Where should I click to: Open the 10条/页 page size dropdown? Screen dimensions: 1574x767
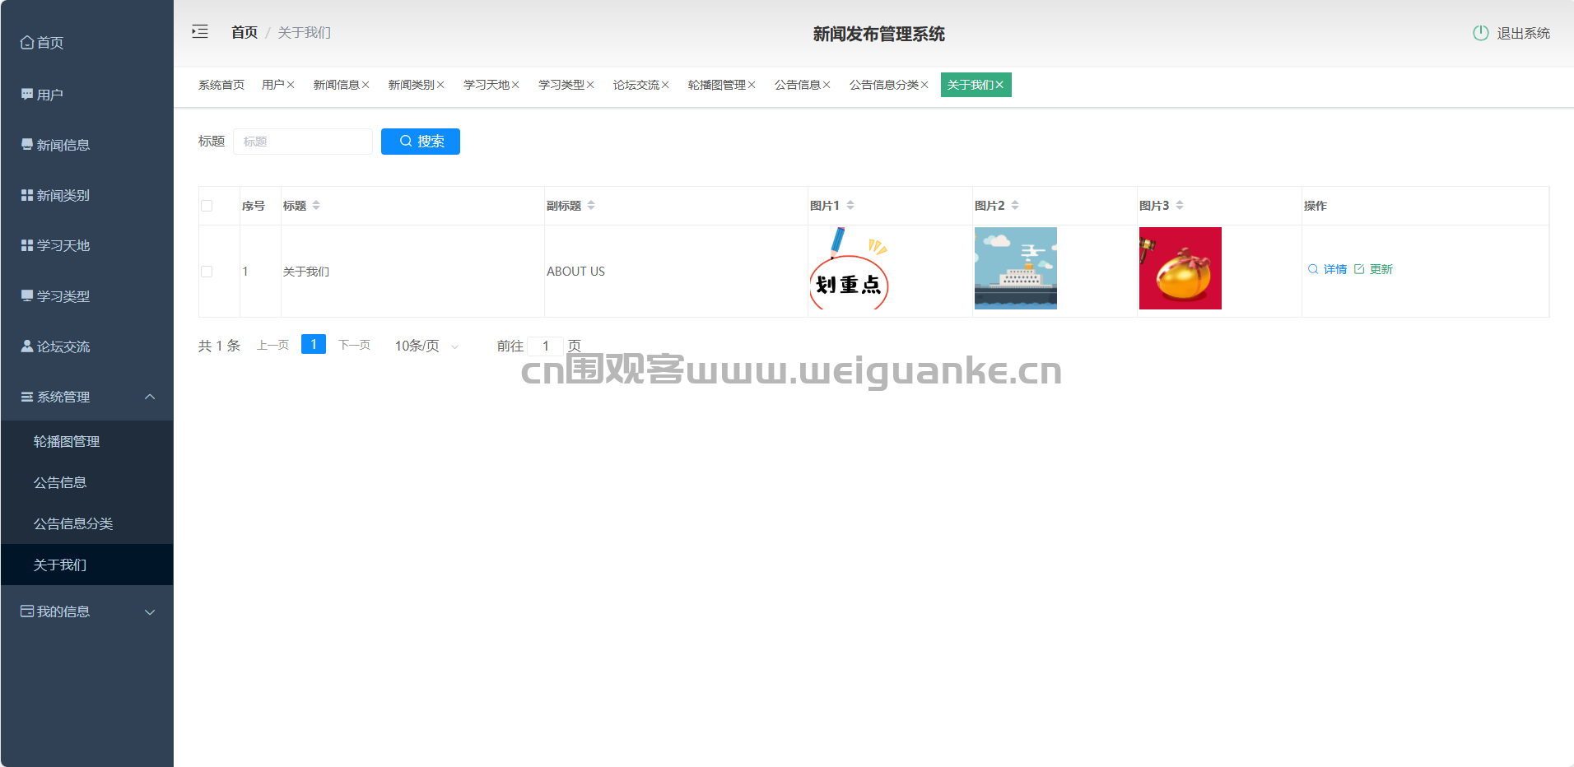click(x=426, y=346)
